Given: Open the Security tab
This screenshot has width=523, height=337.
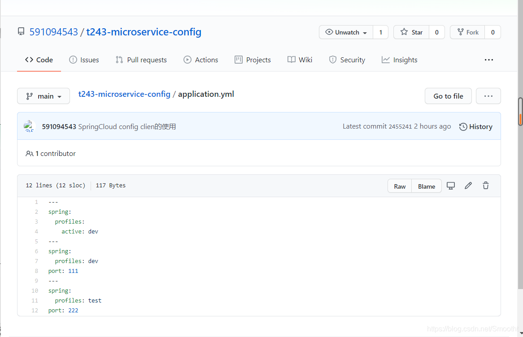Looking at the screenshot, I should pos(347,60).
